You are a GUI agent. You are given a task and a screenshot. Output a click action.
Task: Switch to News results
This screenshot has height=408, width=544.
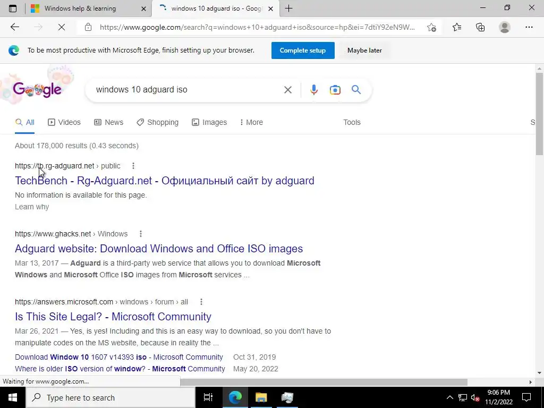pos(108,123)
